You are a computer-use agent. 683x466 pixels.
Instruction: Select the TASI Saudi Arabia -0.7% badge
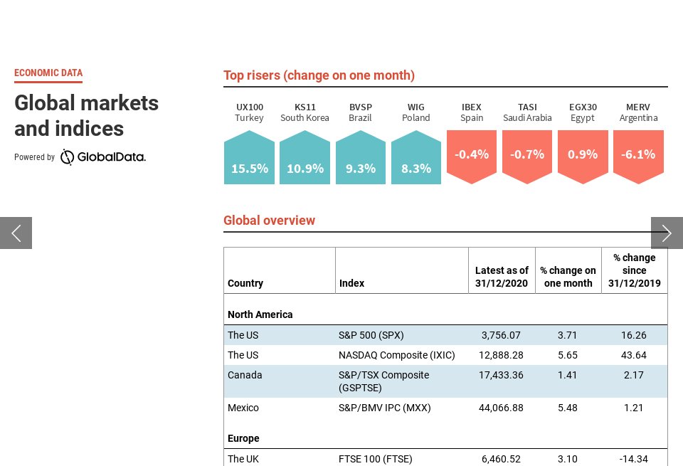pos(527,156)
